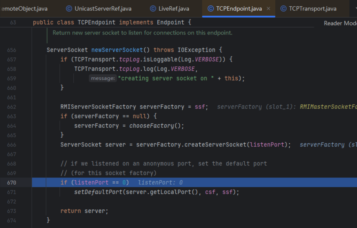This screenshot has width=357, height=228.
Task: Toggle breakpoint on line 670 gutter
Action: [x=11, y=183]
